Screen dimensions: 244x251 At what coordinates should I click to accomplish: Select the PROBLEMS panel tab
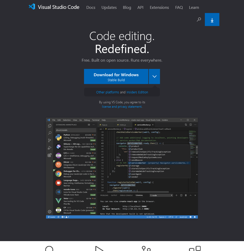[104, 195]
